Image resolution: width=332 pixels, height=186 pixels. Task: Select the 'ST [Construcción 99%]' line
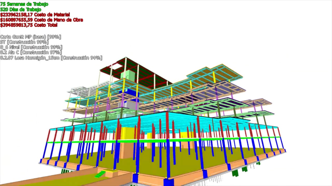click(x=24, y=42)
